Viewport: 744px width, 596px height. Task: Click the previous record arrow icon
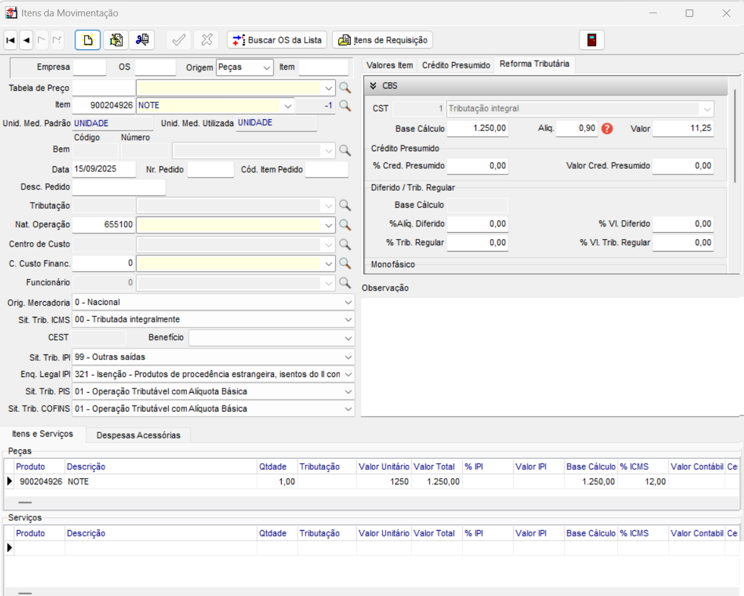[26, 40]
